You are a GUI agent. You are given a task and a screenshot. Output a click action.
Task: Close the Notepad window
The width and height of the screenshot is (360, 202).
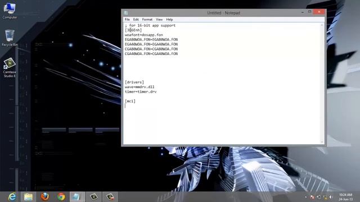(319, 12)
